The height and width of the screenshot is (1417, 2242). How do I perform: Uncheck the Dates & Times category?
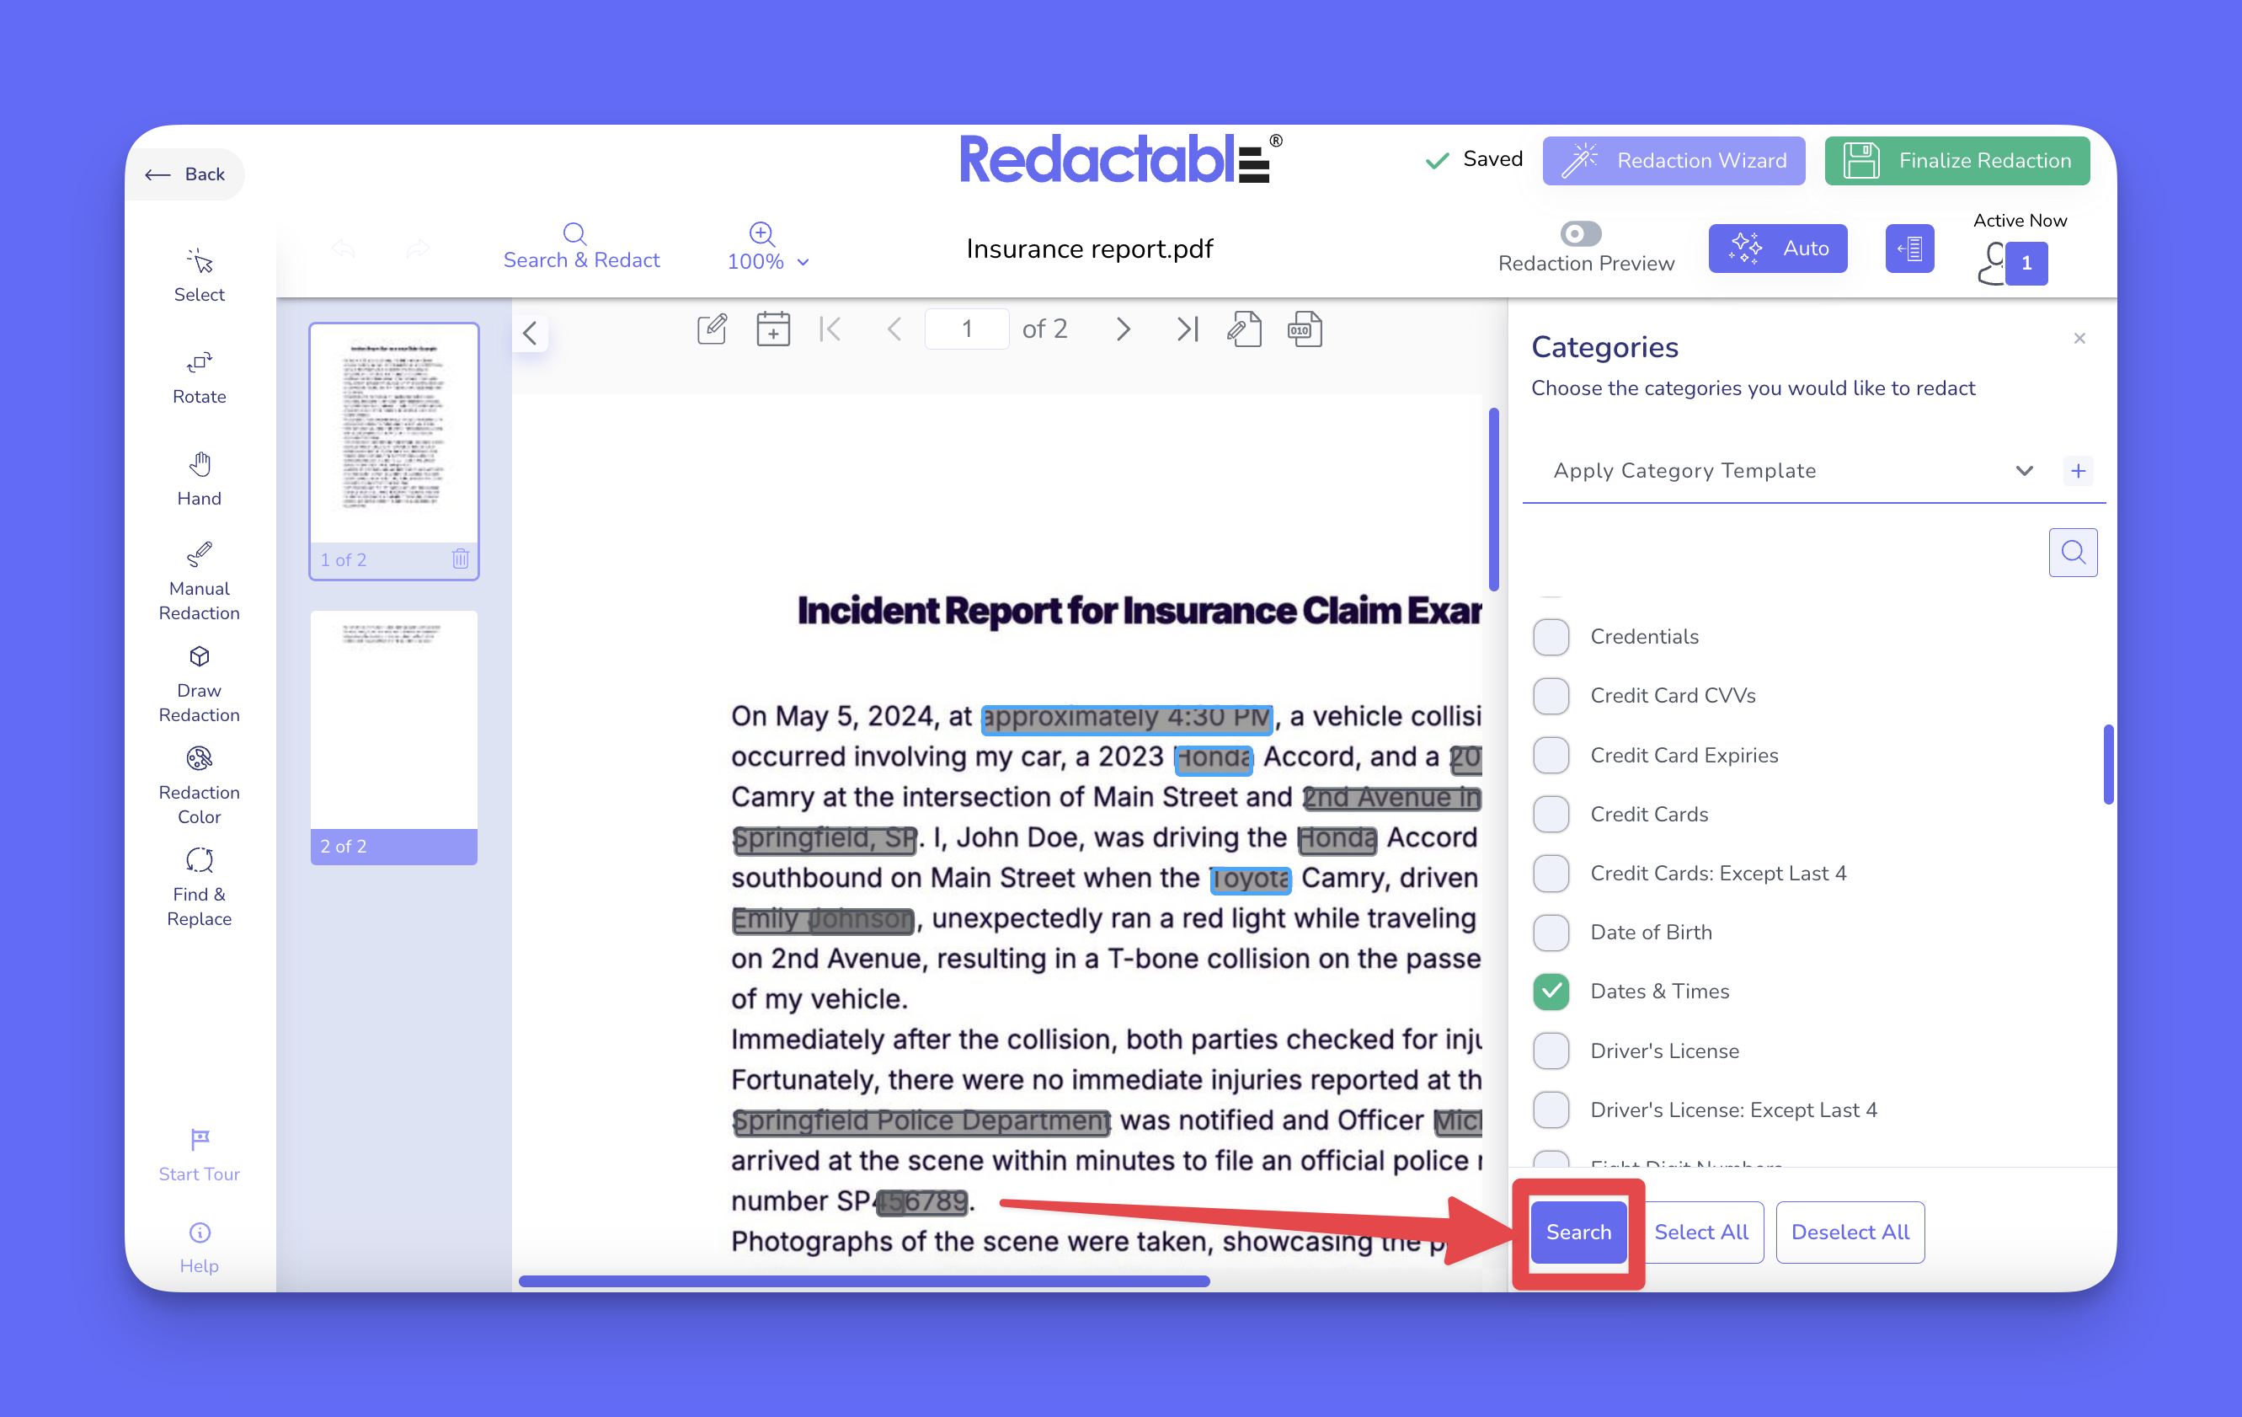coord(1551,991)
